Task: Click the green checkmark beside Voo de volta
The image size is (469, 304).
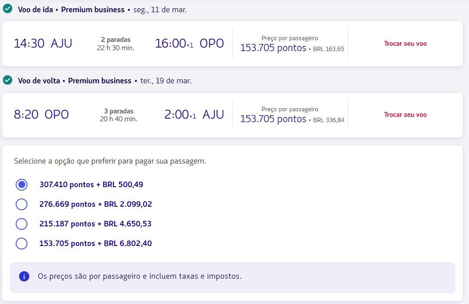Action: tap(7, 80)
